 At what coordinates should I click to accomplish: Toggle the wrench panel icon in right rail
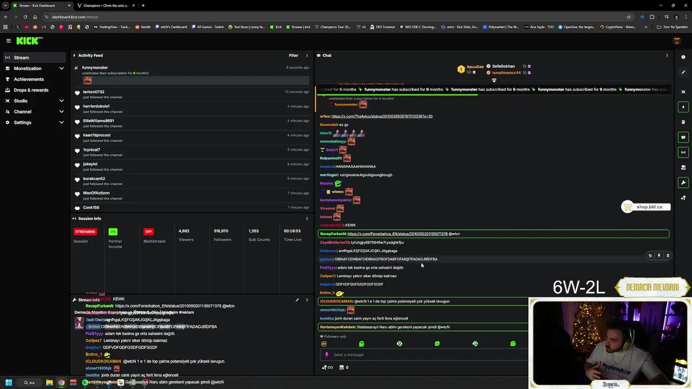click(x=683, y=183)
